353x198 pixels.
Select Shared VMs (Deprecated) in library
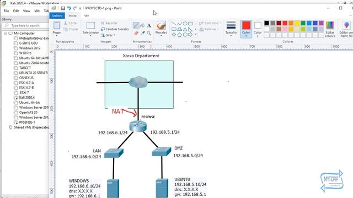coord(31,127)
